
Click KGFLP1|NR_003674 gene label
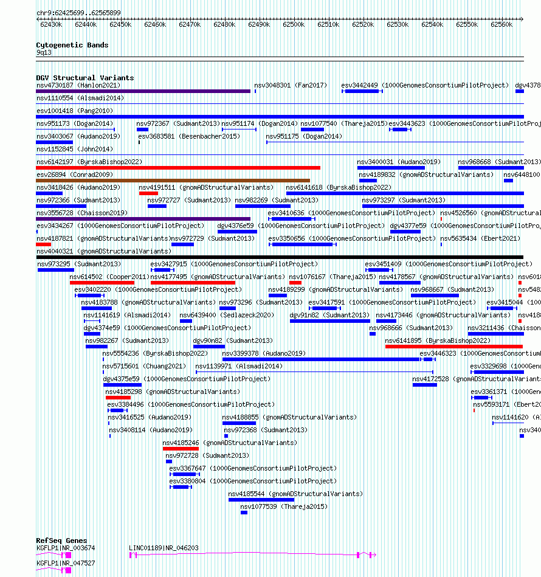click(x=66, y=548)
